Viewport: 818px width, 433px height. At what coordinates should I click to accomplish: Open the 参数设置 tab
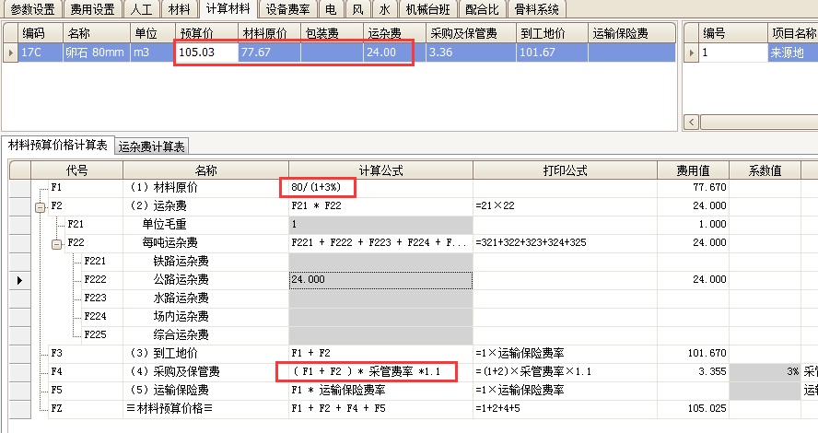(32, 9)
